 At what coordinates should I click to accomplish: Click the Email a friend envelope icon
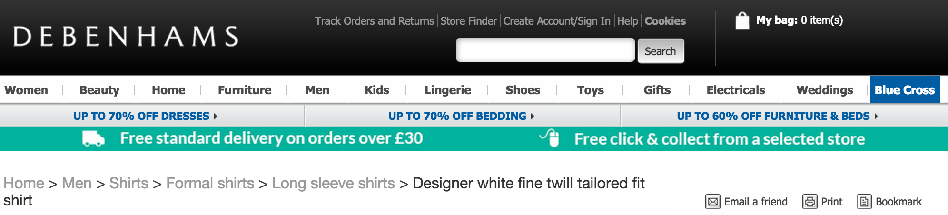(x=712, y=202)
